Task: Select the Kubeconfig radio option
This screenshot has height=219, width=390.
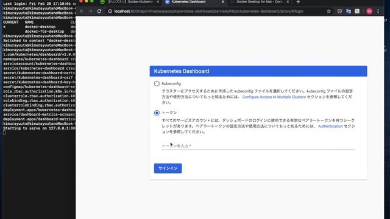Action: pyautogui.click(x=157, y=83)
